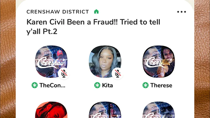Open Kita's profile avatar
210x118 pixels.
pyautogui.click(x=105, y=62)
